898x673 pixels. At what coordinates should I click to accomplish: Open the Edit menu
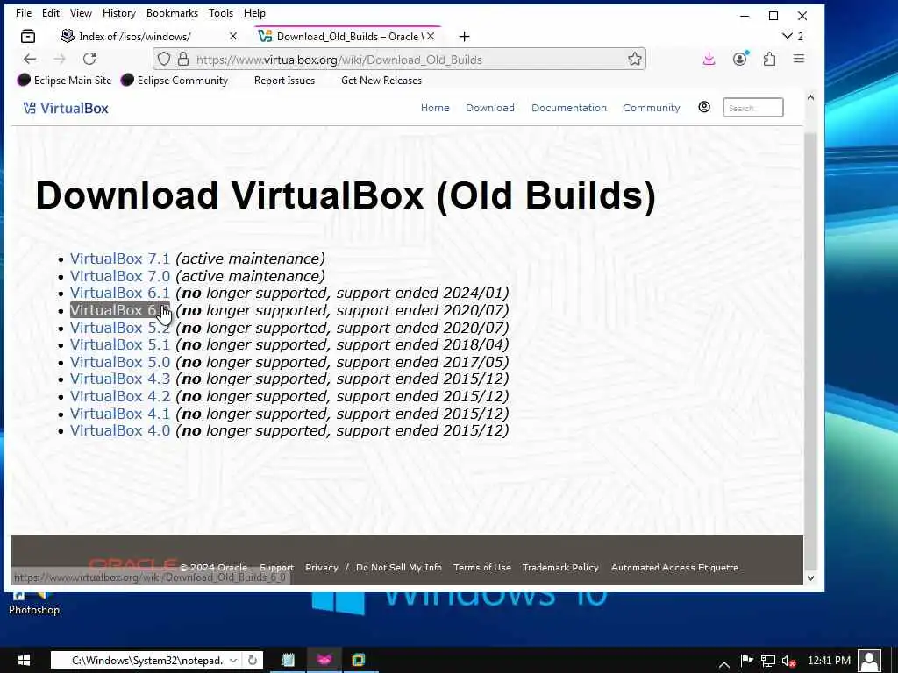point(50,12)
